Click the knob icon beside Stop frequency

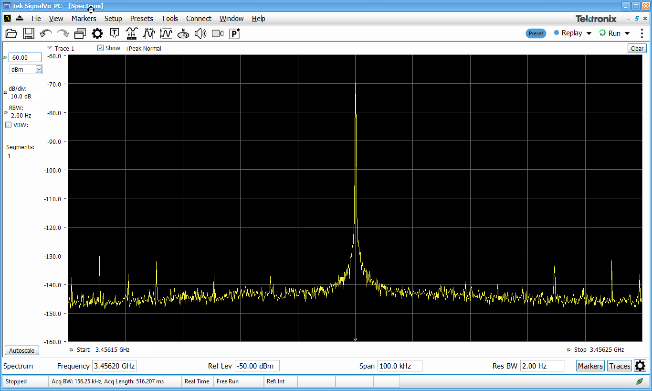[x=569, y=350]
